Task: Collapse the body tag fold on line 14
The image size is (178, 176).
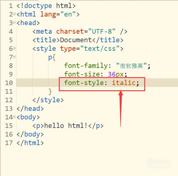Action: (14, 117)
